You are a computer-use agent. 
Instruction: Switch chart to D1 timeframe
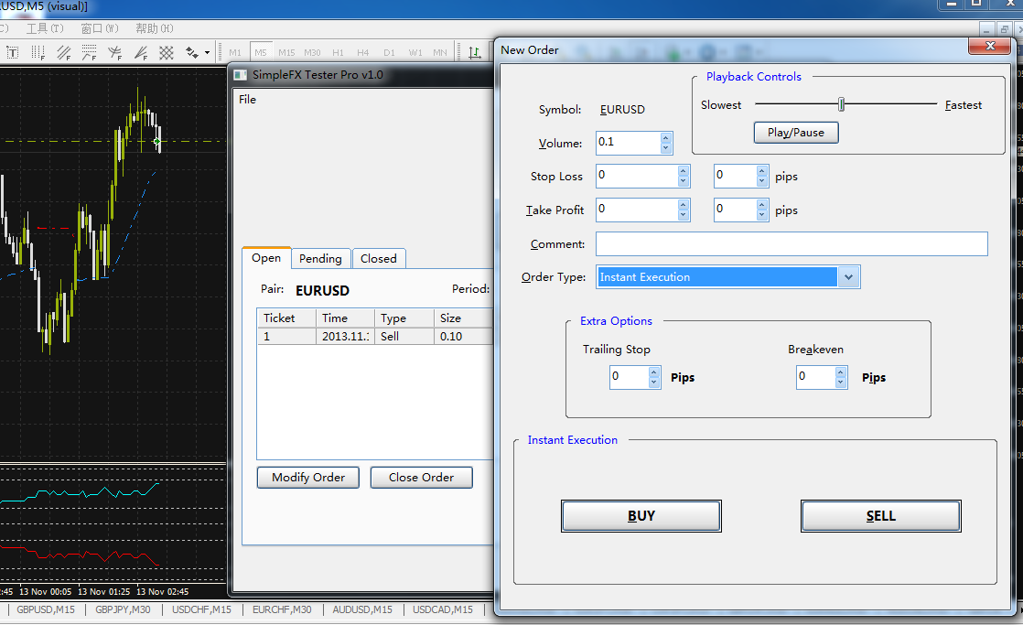point(390,53)
